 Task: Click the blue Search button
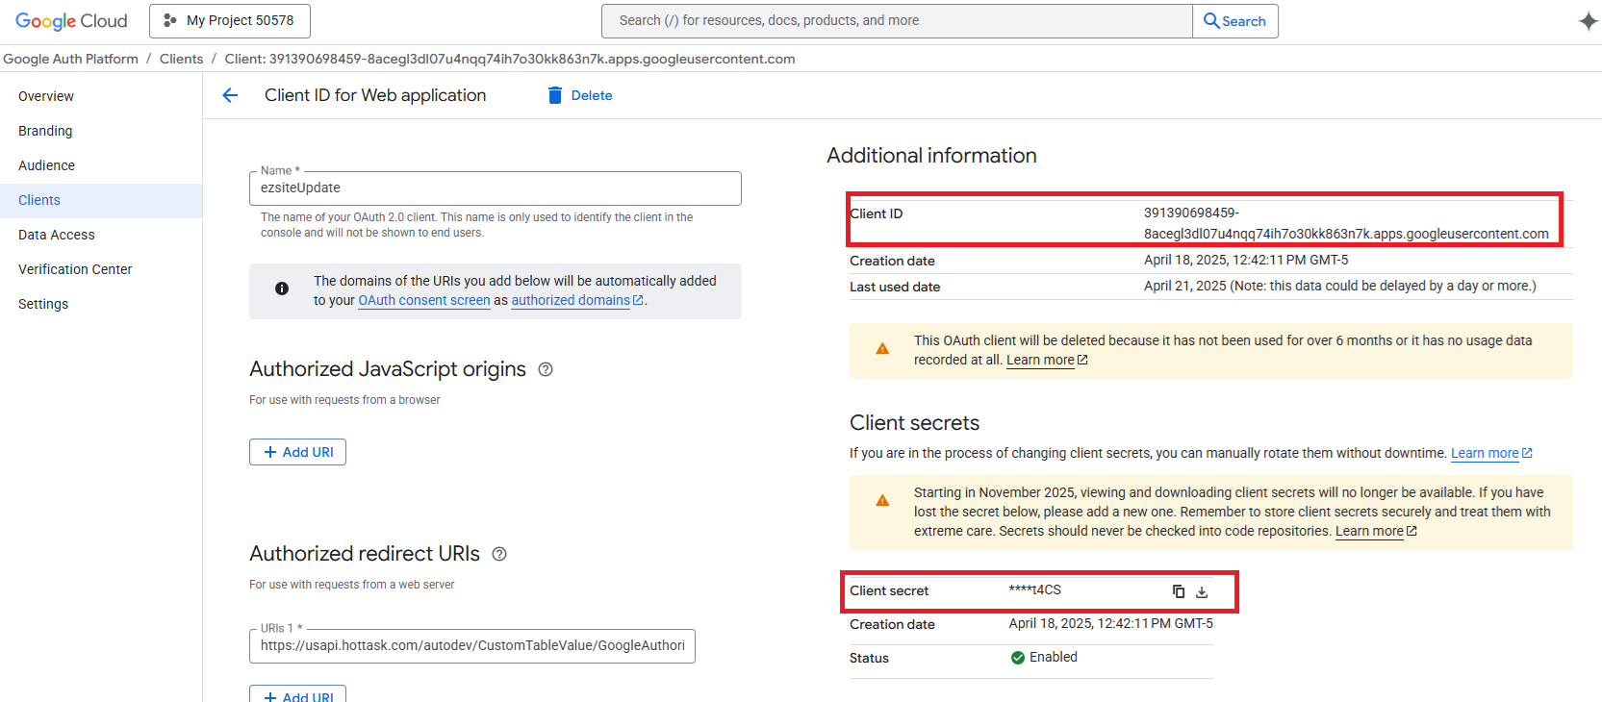1234,21
